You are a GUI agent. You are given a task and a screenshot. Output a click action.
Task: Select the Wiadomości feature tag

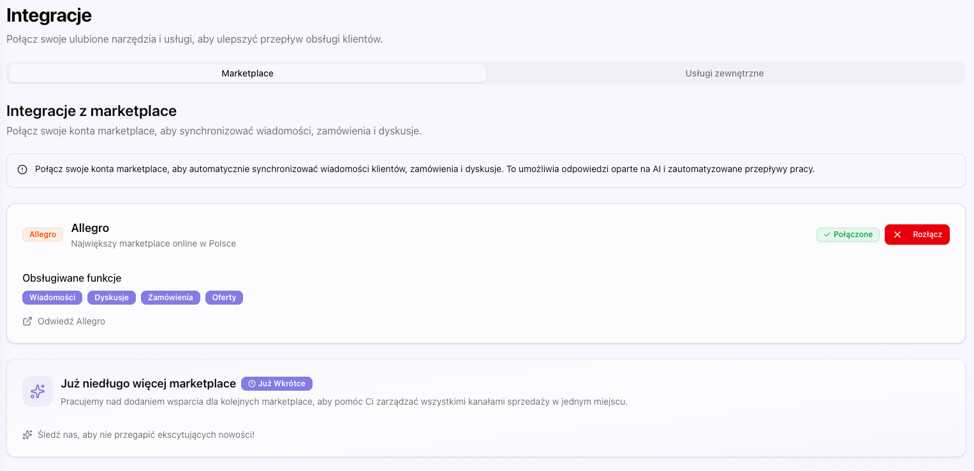52,298
